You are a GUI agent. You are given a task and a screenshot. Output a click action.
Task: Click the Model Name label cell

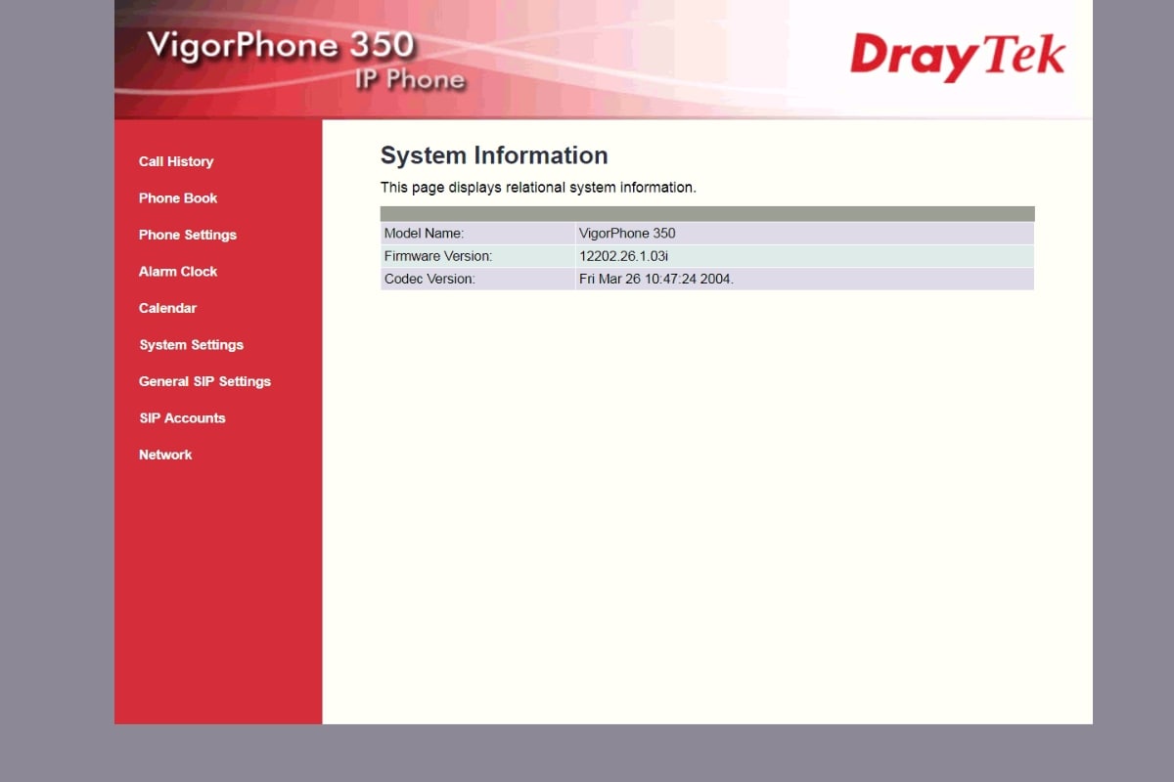477,234
